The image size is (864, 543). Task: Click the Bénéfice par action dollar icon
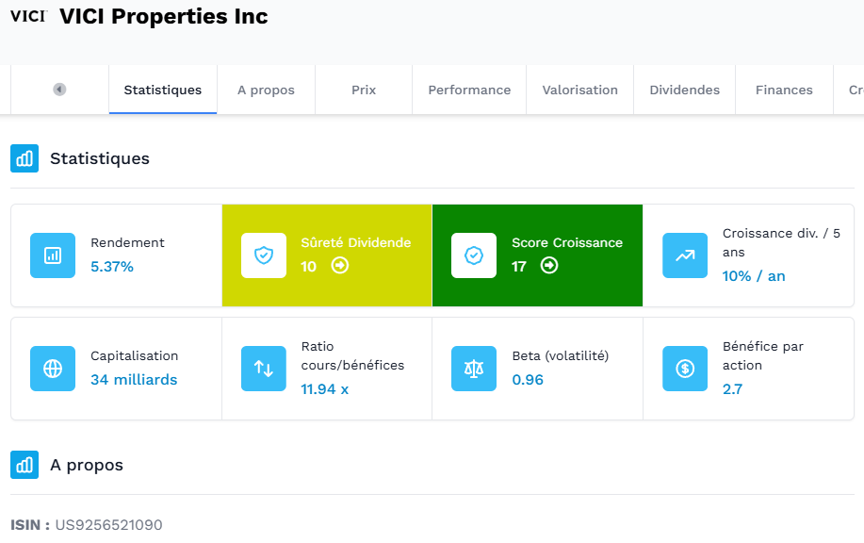[685, 369]
